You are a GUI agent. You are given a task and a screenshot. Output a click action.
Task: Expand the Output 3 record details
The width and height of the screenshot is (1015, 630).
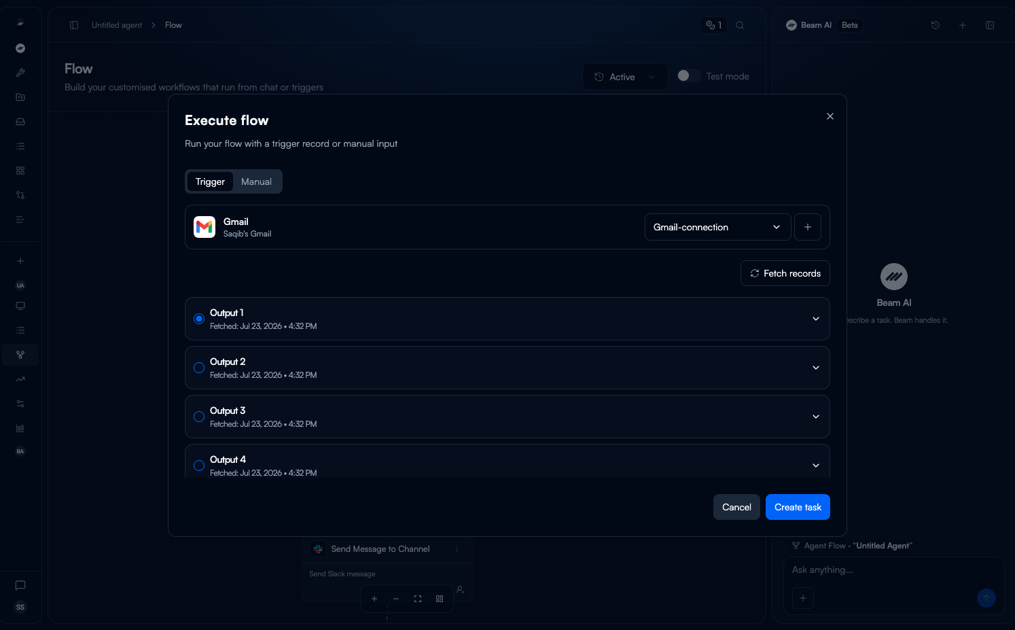tap(816, 417)
